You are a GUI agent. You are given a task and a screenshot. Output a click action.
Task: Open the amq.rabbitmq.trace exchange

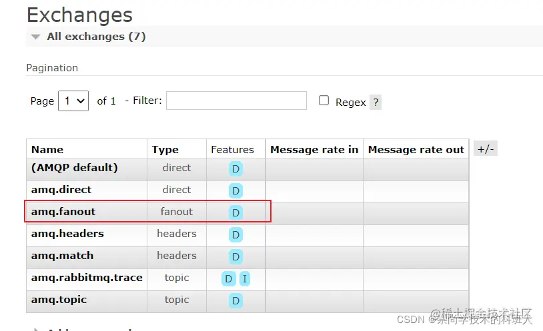click(87, 278)
